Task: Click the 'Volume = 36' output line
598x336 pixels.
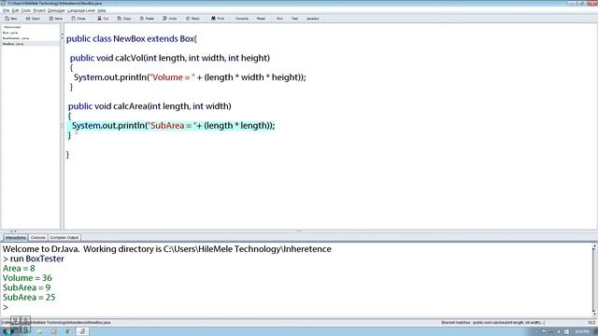Action: 27,278
